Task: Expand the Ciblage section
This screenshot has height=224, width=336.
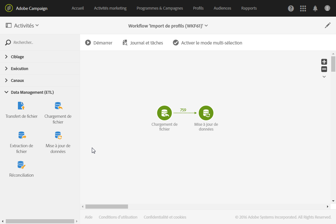Action: pyautogui.click(x=40, y=57)
